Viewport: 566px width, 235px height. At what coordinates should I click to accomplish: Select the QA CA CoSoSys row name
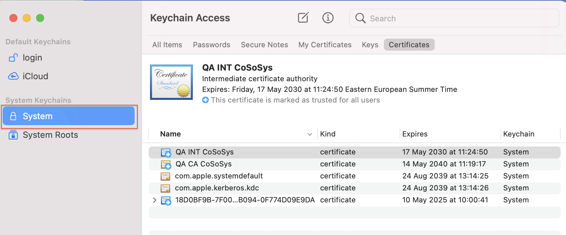pyautogui.click(x=203, y=164)
